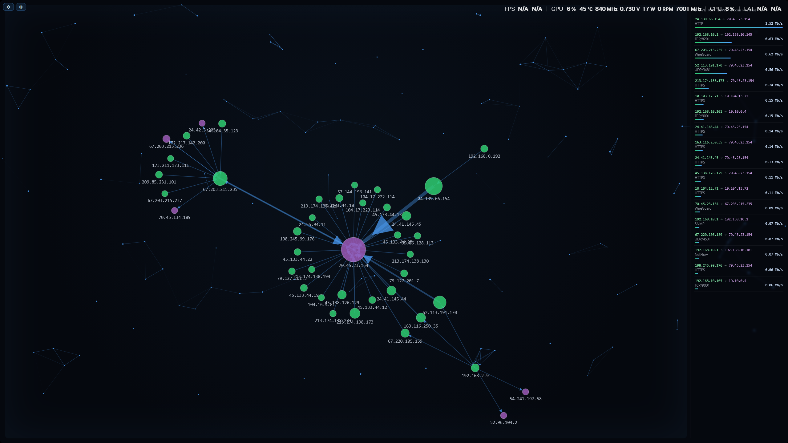Viewport: 788px width, 443px height.
Task: Click the collapse fullscreen arrows button
Action: 21,7
